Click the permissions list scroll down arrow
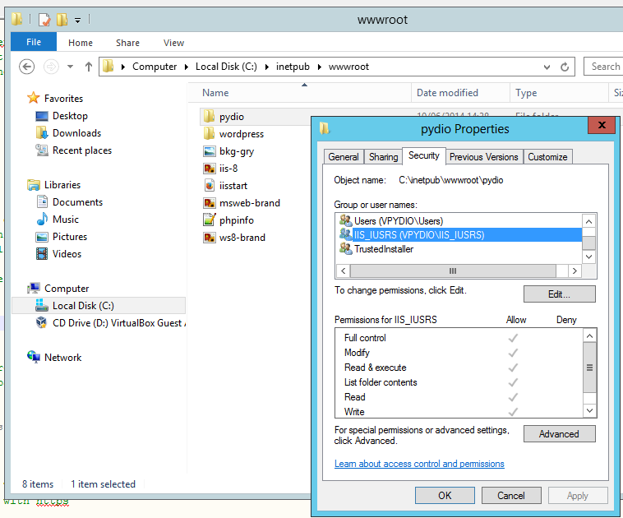 click(x=589, y=410)
